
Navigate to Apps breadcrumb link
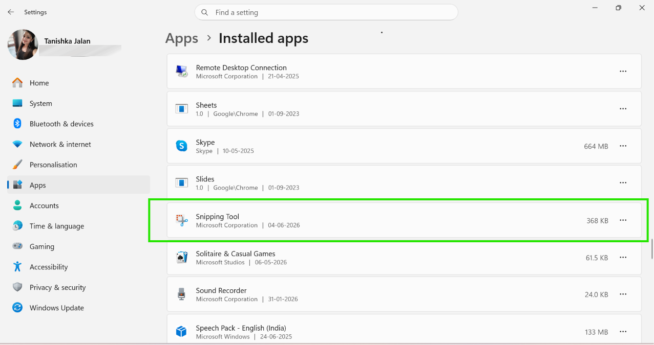click(x=182, y=38)
